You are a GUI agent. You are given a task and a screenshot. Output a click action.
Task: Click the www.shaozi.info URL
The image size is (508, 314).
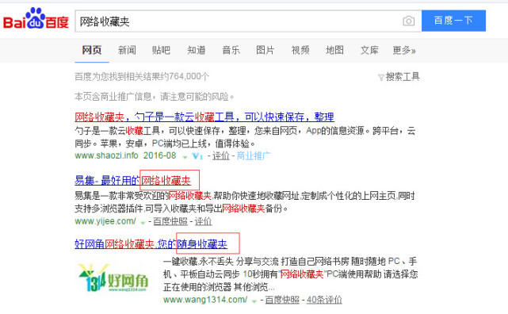point(106,156)
